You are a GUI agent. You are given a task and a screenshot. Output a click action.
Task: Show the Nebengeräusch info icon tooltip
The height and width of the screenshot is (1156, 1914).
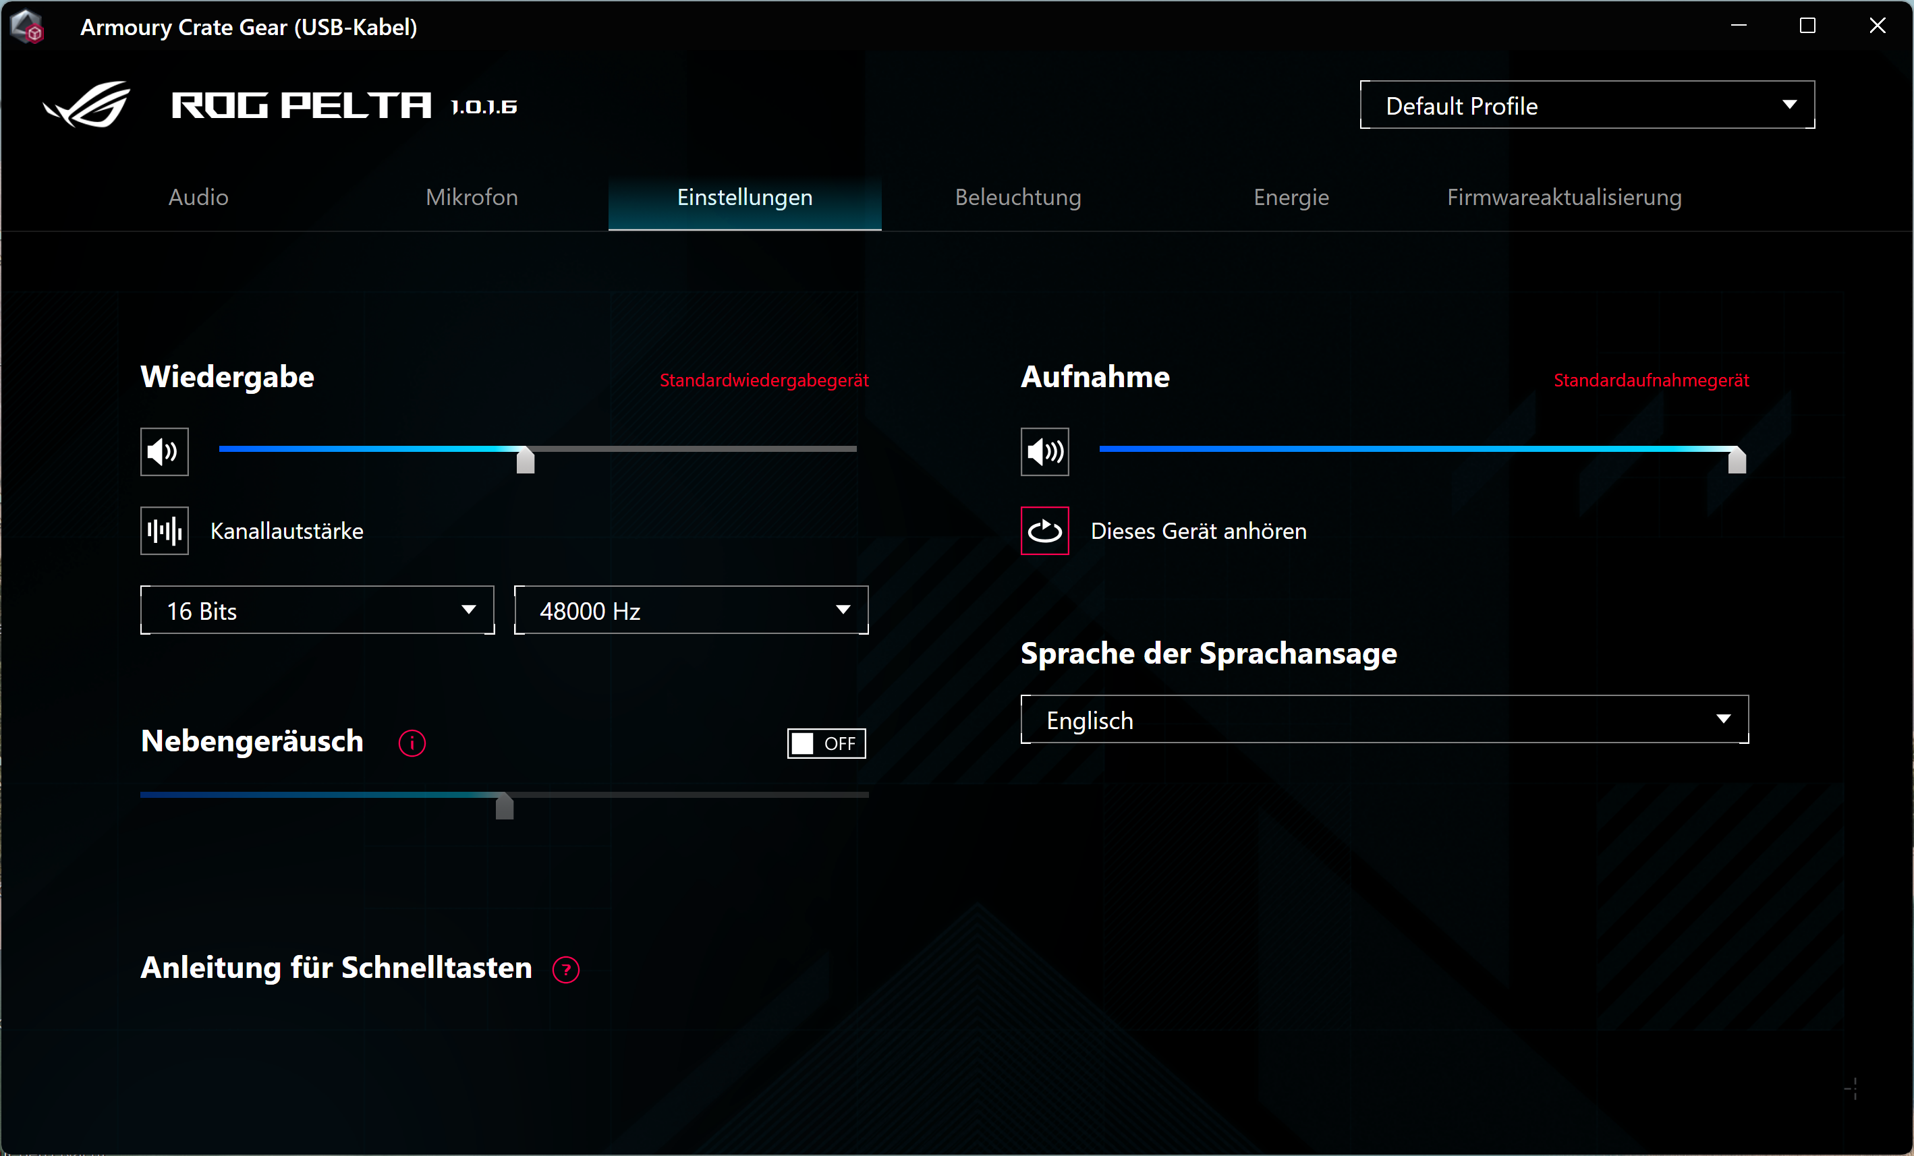(412, 743)
